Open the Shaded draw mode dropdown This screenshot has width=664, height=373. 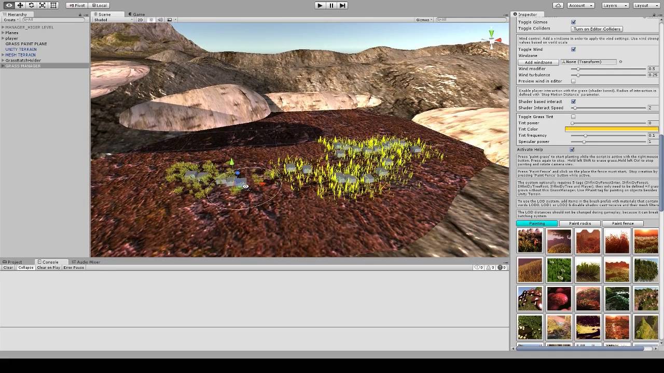coord(114,20)
